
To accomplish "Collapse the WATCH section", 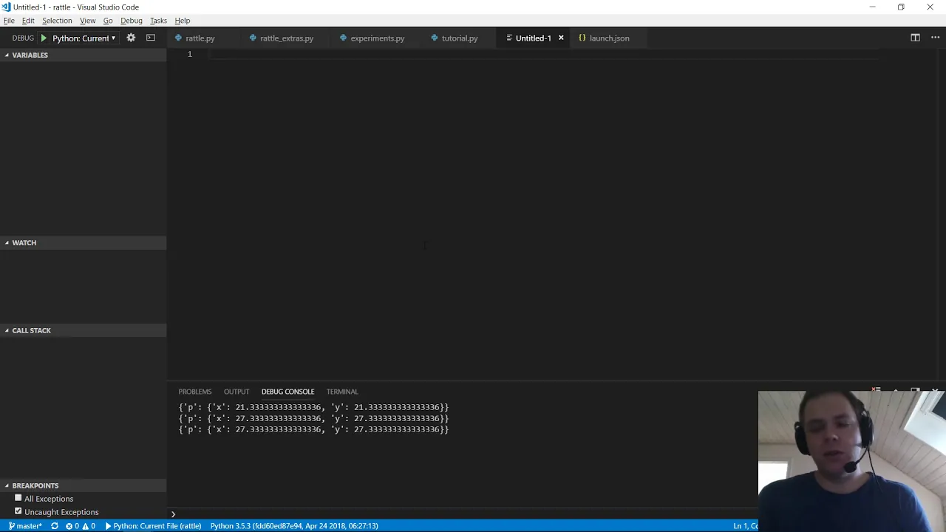I will click(83, 242).
